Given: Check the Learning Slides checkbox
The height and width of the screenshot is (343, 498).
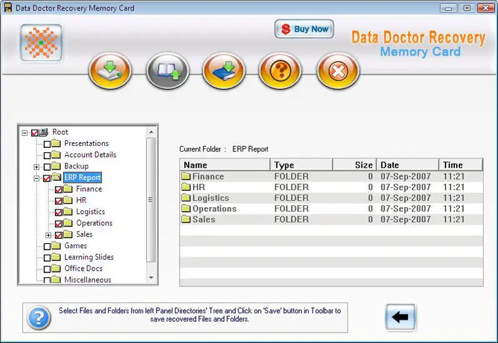Looking at the screenshot, I should (47, 258).
